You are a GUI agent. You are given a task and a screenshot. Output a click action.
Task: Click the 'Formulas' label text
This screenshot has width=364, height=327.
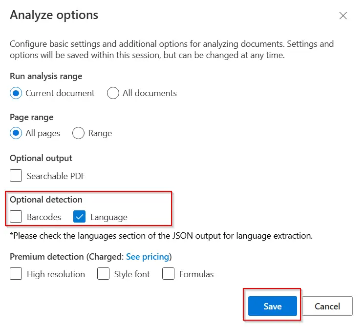click(196, 274)
